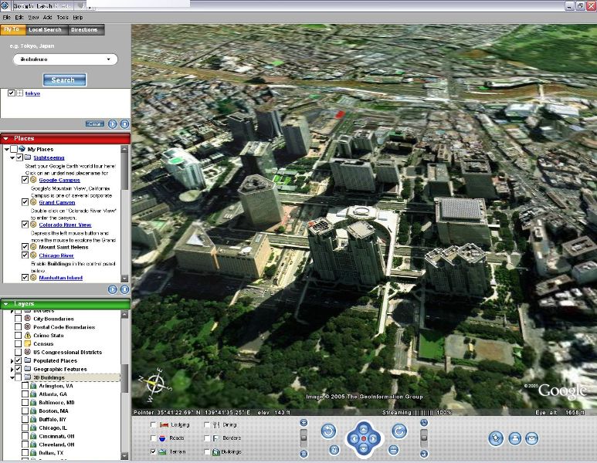Rotate the view clockwise
597x463 pixels.
(399, 431)
